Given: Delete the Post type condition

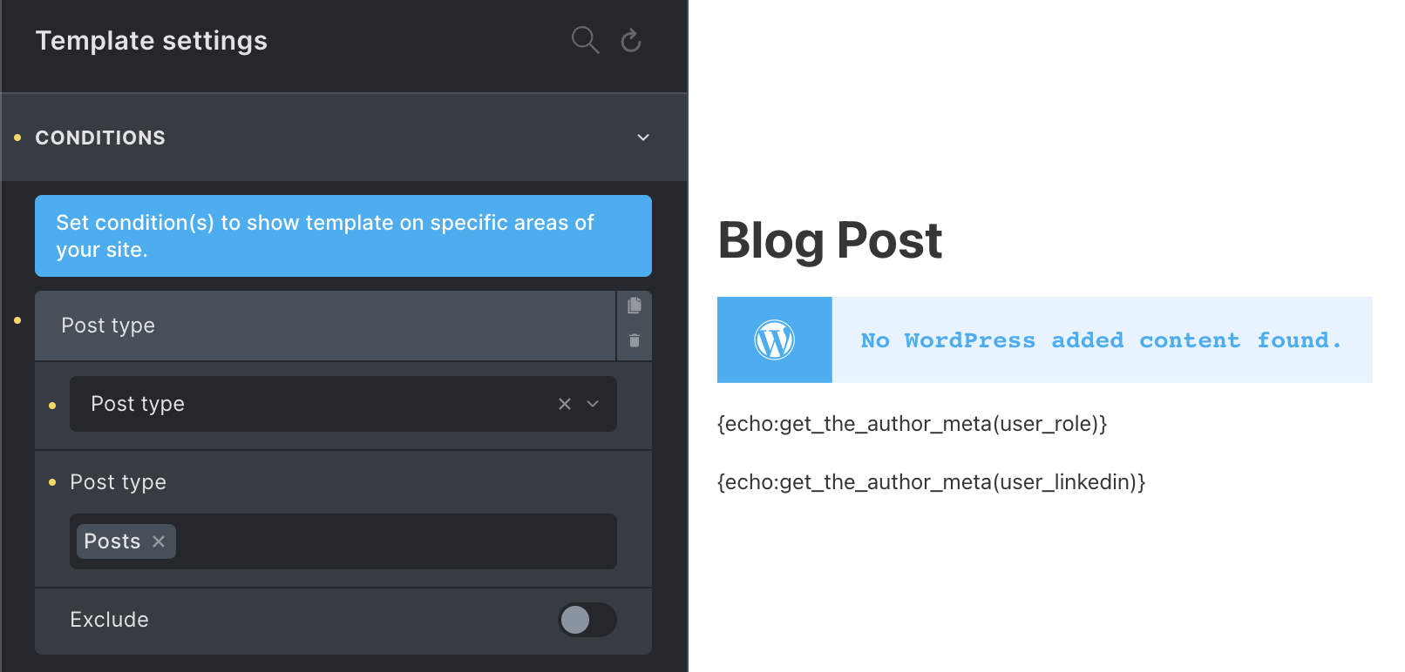Looking at the screenshot, I should [635, 340].
